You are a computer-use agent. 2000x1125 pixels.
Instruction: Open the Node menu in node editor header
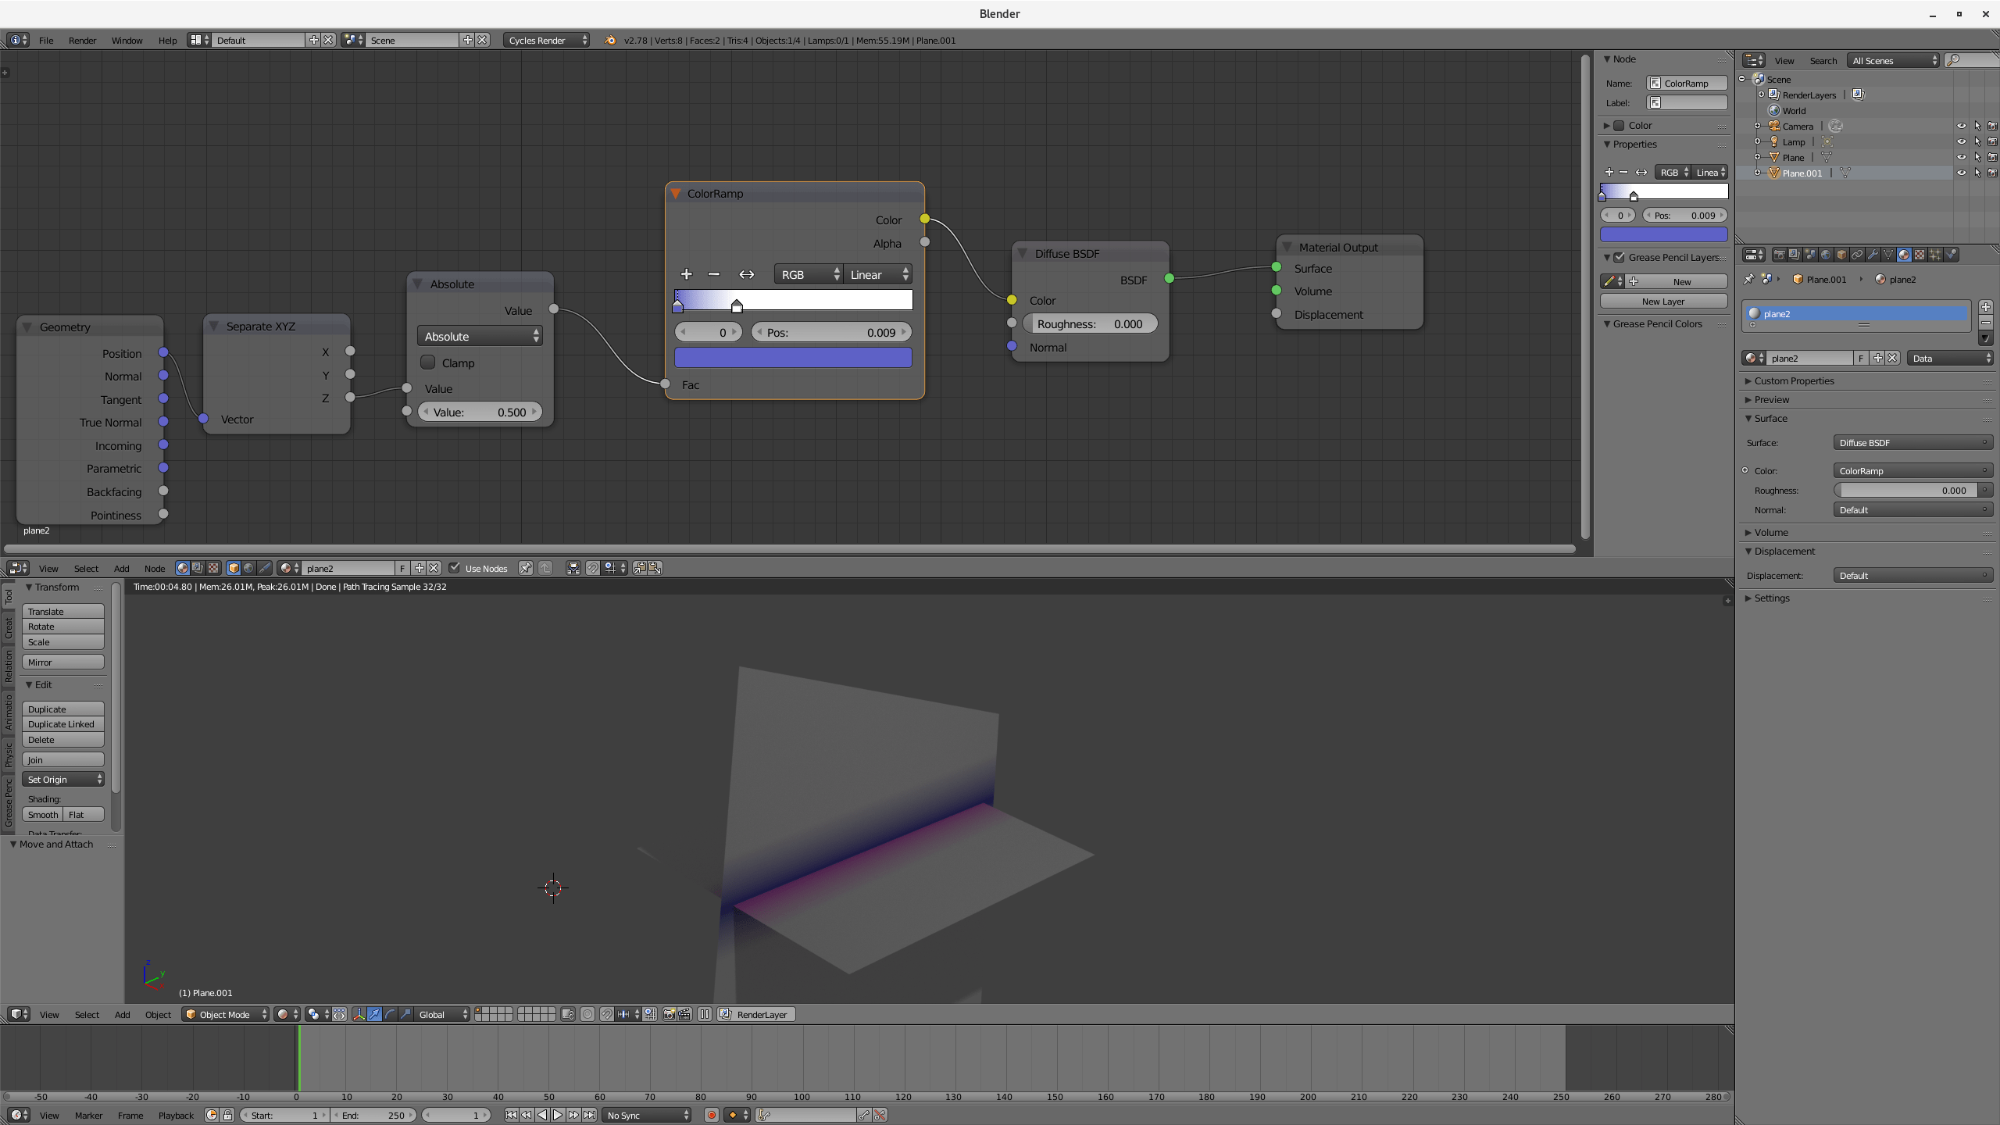click(154, 568)
